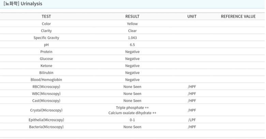Image resolution: width=266 pixels, height=139 pixels.
Task: Select the Clear result for Clarity
Action: pyautogui.click(x=132, y=31)
